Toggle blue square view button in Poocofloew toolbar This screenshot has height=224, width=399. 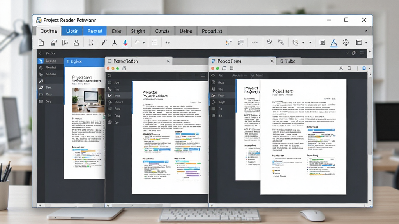point(364,68)
